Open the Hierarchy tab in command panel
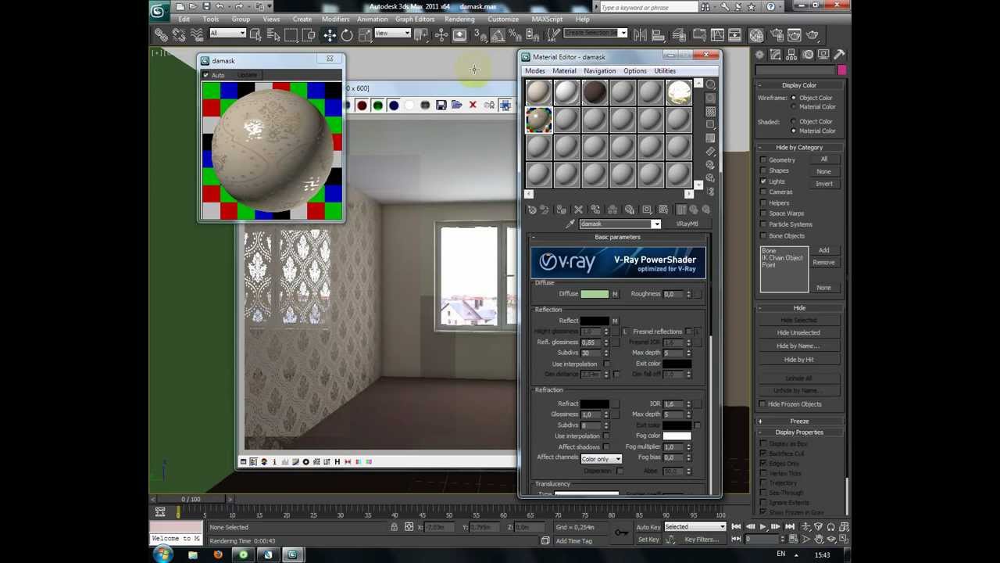1000x563 pixels. coord(791,55)
